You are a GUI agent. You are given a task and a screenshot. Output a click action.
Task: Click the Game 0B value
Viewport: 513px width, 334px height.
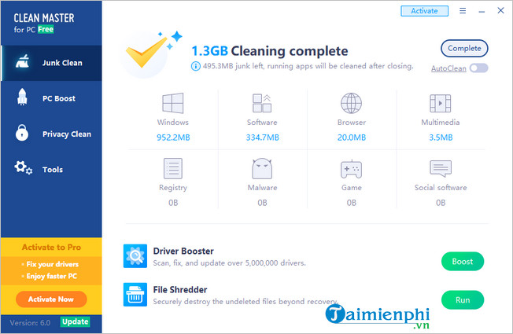352,203
